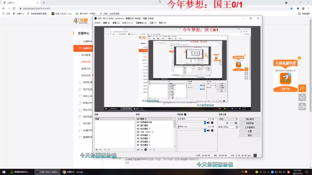Screen dimensions: 312x175
Task: Add a new scene with the plus icon
Action: tap(97, 150)
